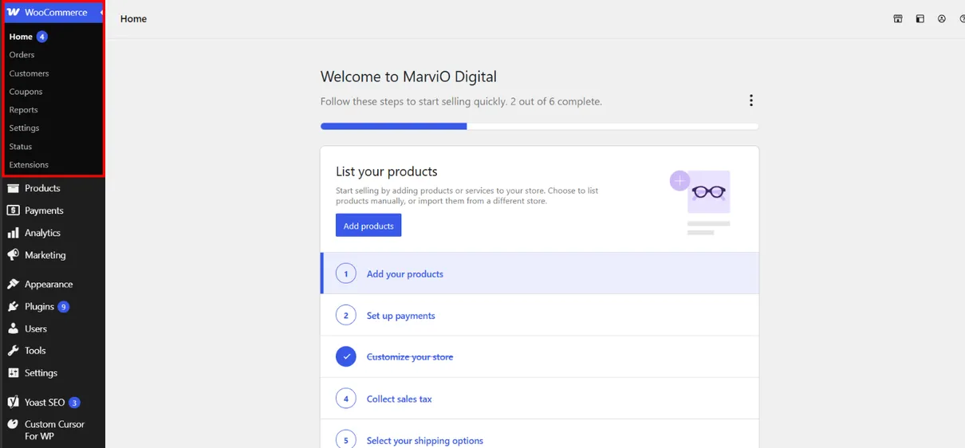The image size is (965, 448).
Task: Open the Customers submenu item
Action: 29,73
